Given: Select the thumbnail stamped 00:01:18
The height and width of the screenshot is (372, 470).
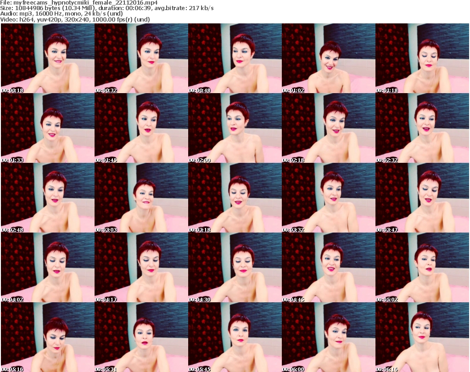Looking at the screenshot, I should coord(422,58).
